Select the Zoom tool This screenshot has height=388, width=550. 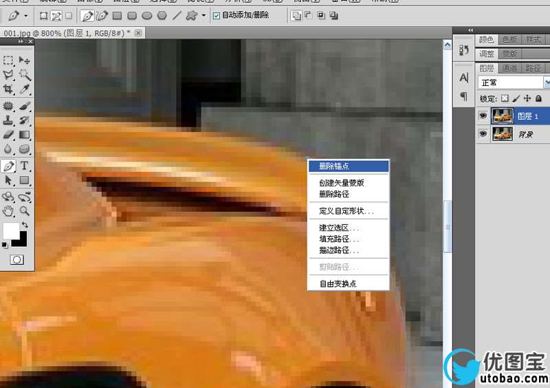click(x=24, y=211)
